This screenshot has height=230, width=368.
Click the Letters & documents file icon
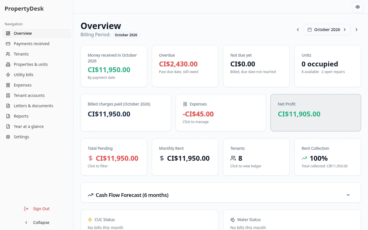pos(8,106)
